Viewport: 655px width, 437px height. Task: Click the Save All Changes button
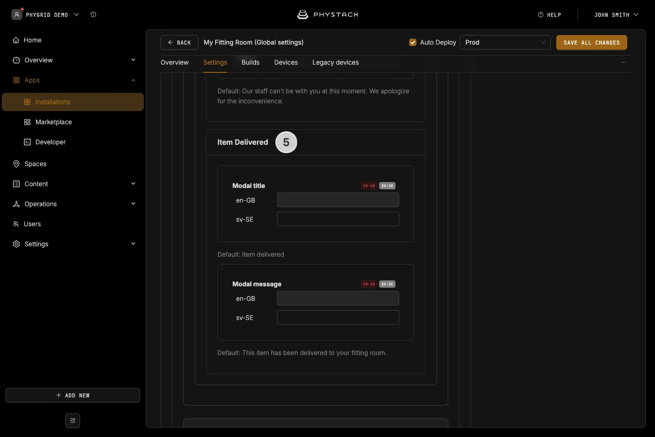coord(592,42)
